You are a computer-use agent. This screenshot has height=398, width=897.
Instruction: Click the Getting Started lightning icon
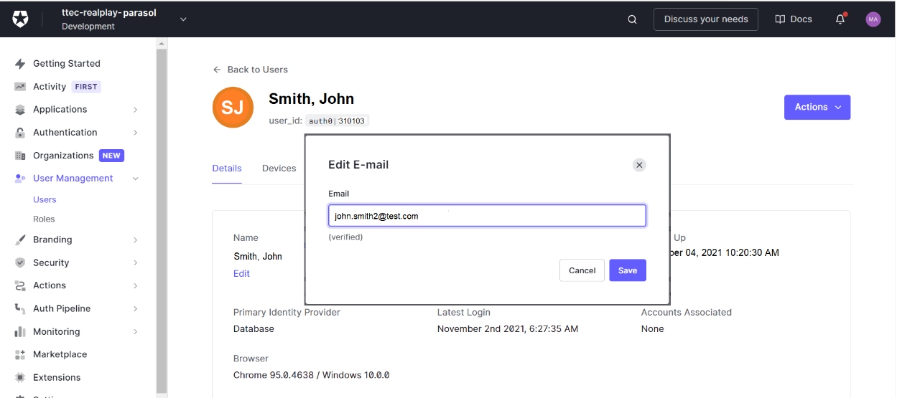point(20,64)
